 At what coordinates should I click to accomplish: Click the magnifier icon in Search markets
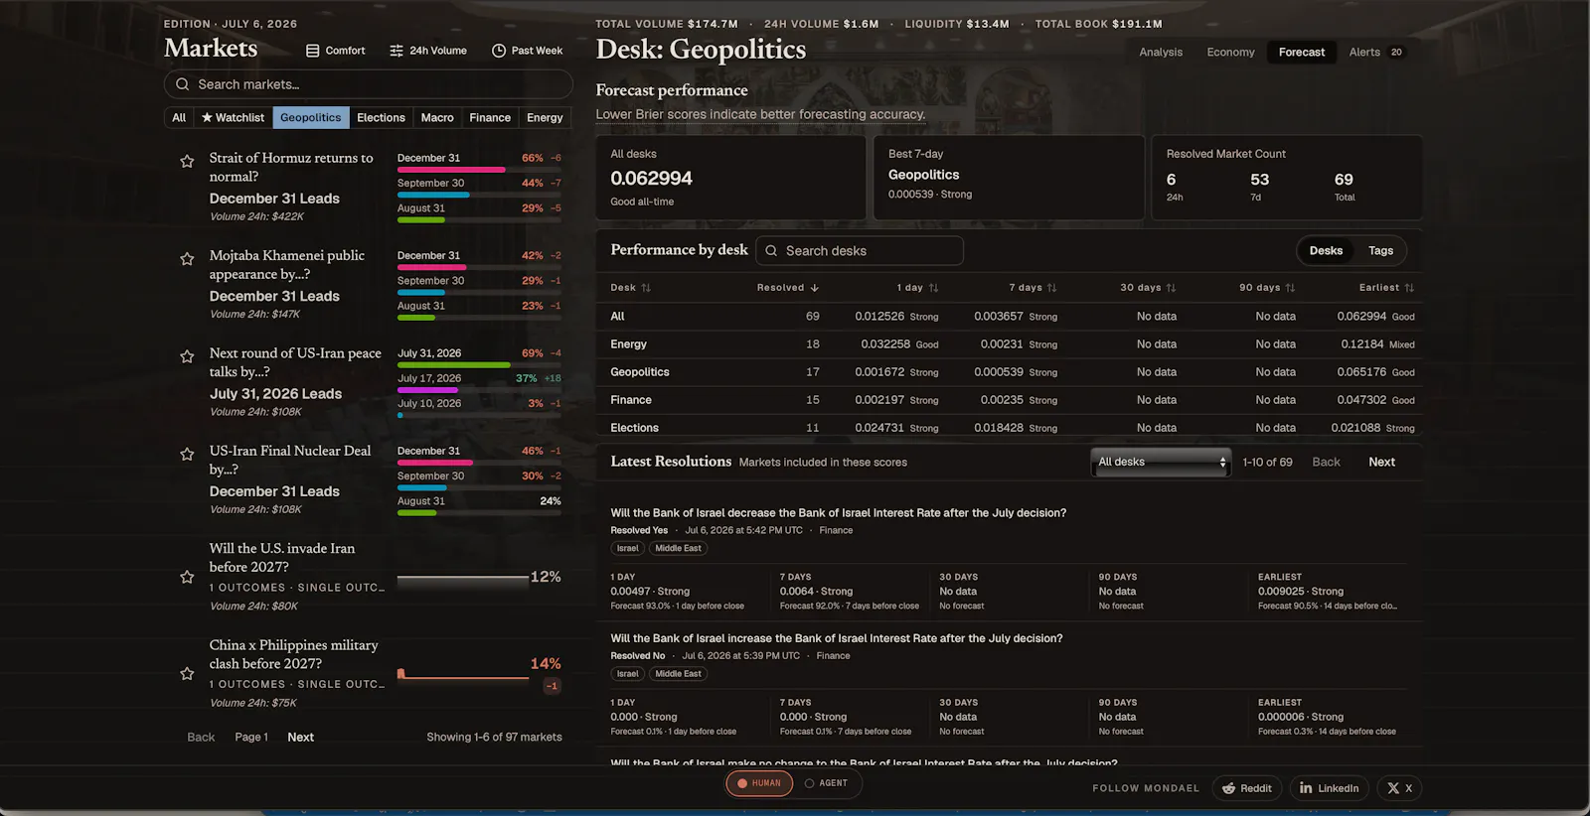pyautogui.click(x=182, y=84)
